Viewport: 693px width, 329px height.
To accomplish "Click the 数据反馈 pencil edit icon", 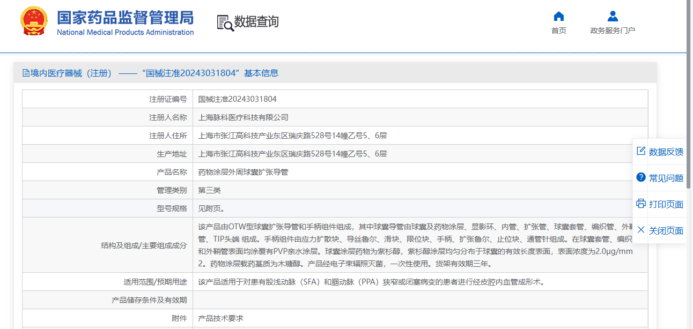I will [641, 151].
